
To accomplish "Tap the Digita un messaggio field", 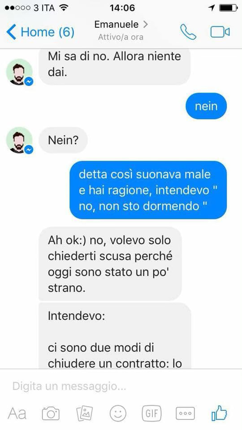I will tap(121, 387).
